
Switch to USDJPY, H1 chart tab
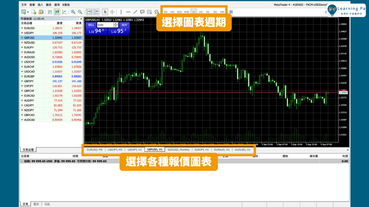pos(135,150)
